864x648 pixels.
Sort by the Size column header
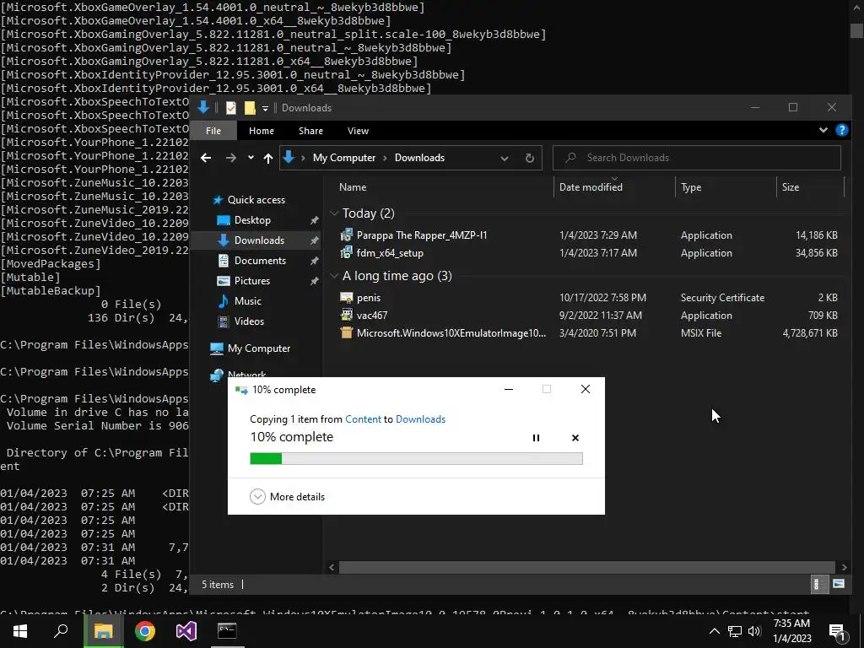coord(790,187)
